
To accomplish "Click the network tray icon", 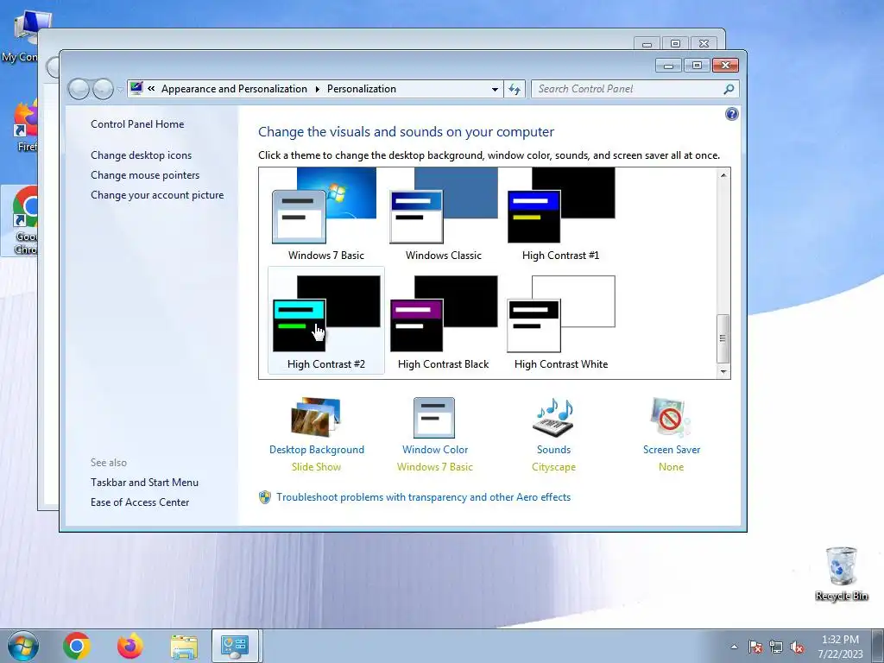I will (776, 647).
